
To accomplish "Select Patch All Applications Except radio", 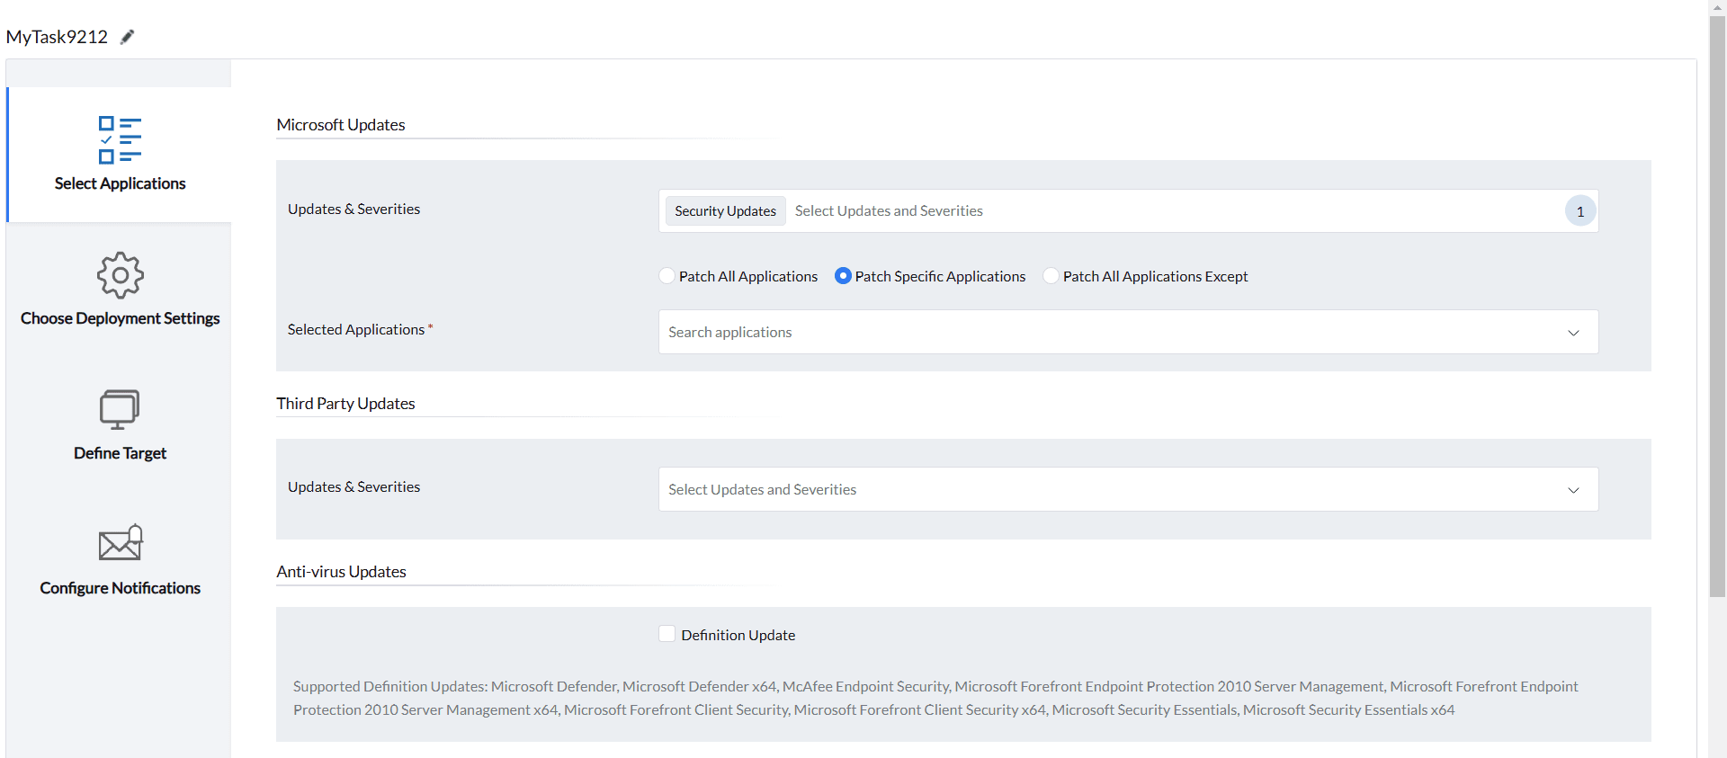I will [x=1051, y=276].
